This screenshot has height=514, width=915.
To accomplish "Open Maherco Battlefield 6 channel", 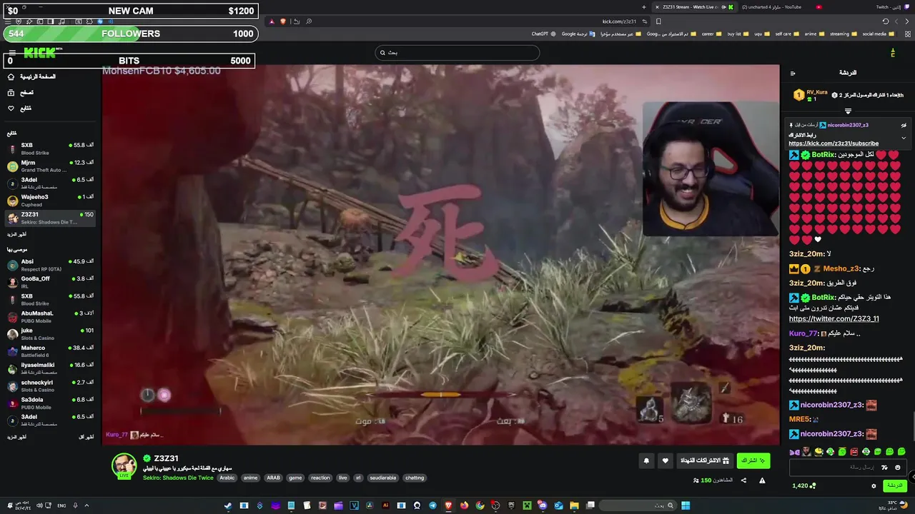I will (50, 351).
